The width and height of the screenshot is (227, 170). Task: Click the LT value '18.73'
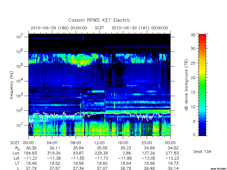pyautogui.click(x=173, y=163)
